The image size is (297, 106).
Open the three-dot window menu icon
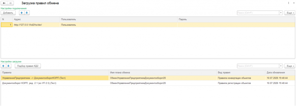point(289,3)
